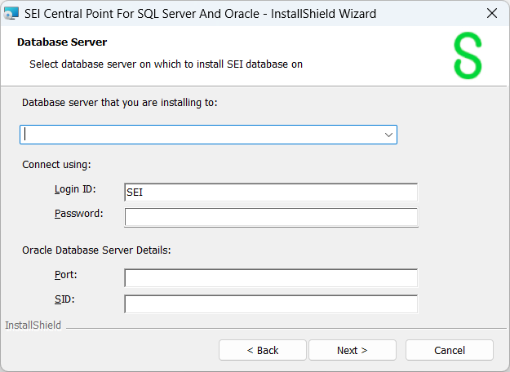Click the 'Port:' label
The image size is (510, 372).
point(65,275)
